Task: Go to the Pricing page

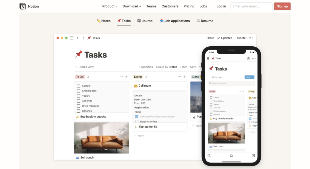Action: (x=189, y=6)
